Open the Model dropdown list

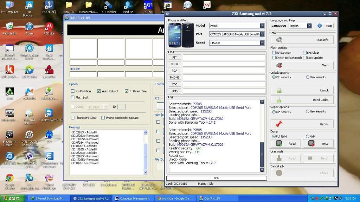tap(262, 26)
